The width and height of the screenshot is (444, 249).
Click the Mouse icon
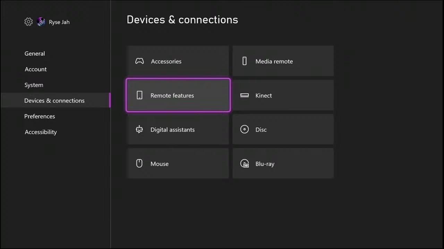coord(139,164)
